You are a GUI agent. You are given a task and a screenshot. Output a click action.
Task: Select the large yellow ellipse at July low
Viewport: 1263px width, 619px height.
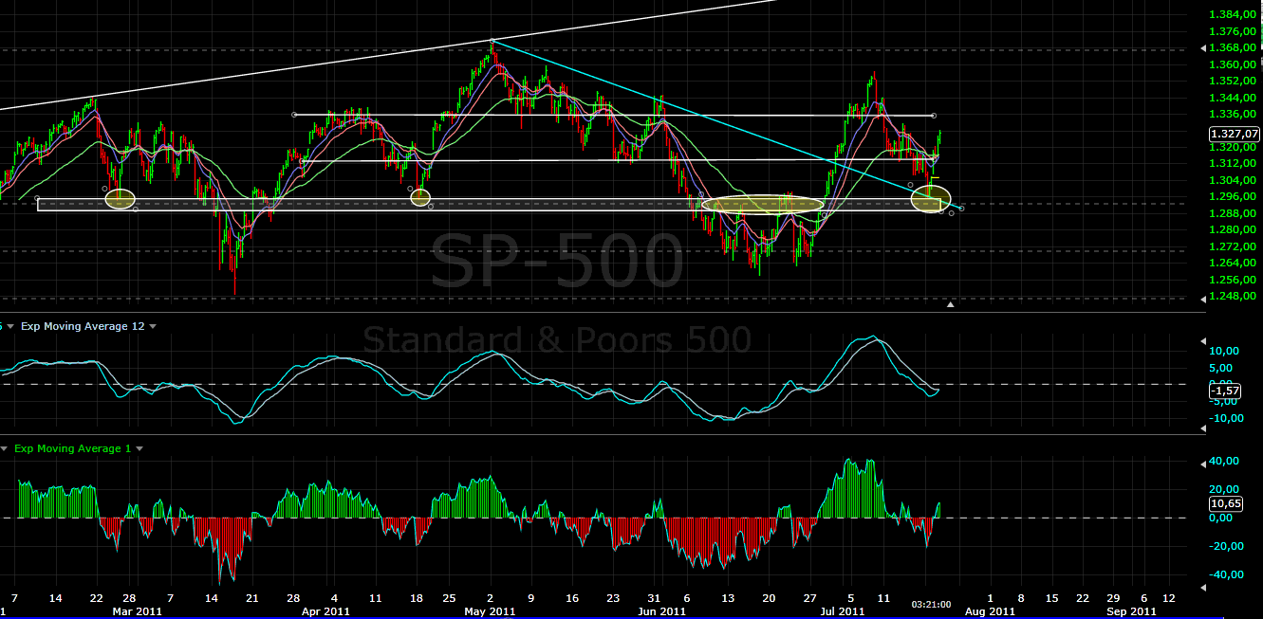tap(930, 198)
